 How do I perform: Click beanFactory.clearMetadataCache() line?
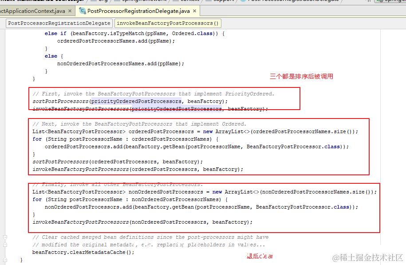pyautogui.click(x=83, y=252)
